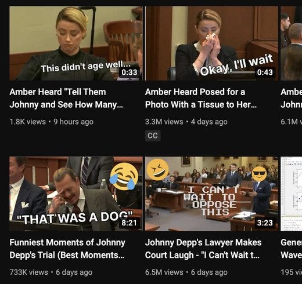Click the 8:21 duration badge

point(130,223)
